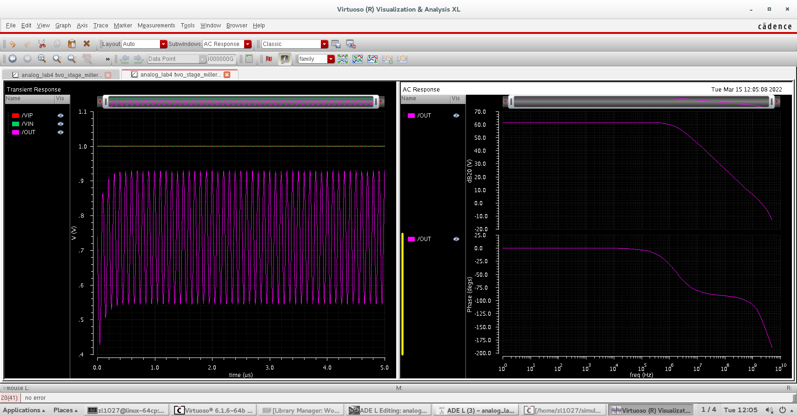Click the replace-reload graph icon
The width and height of the screenshot is (797, 416).
[x=402, y=58]
